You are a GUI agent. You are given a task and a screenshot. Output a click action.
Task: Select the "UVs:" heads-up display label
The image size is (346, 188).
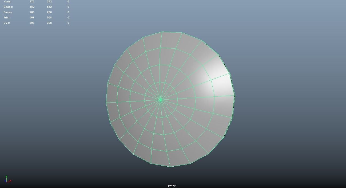[x=7, y=23]
